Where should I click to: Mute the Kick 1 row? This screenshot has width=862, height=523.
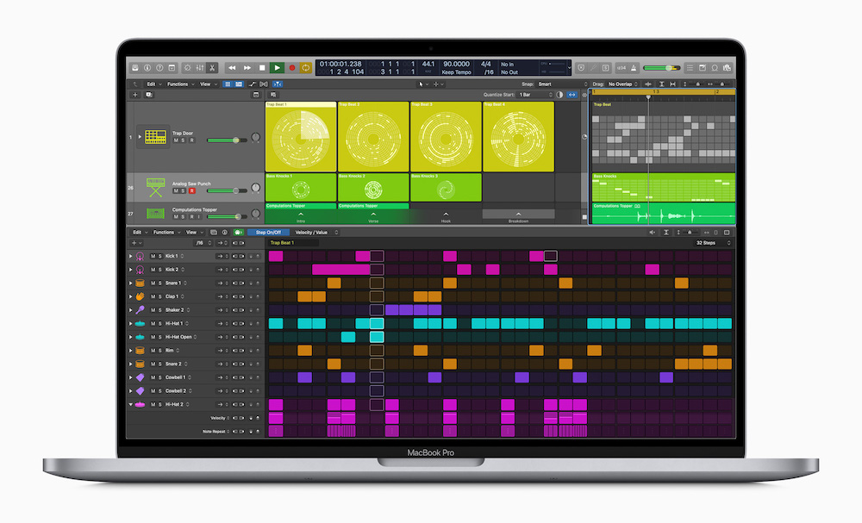click(153, 257)
